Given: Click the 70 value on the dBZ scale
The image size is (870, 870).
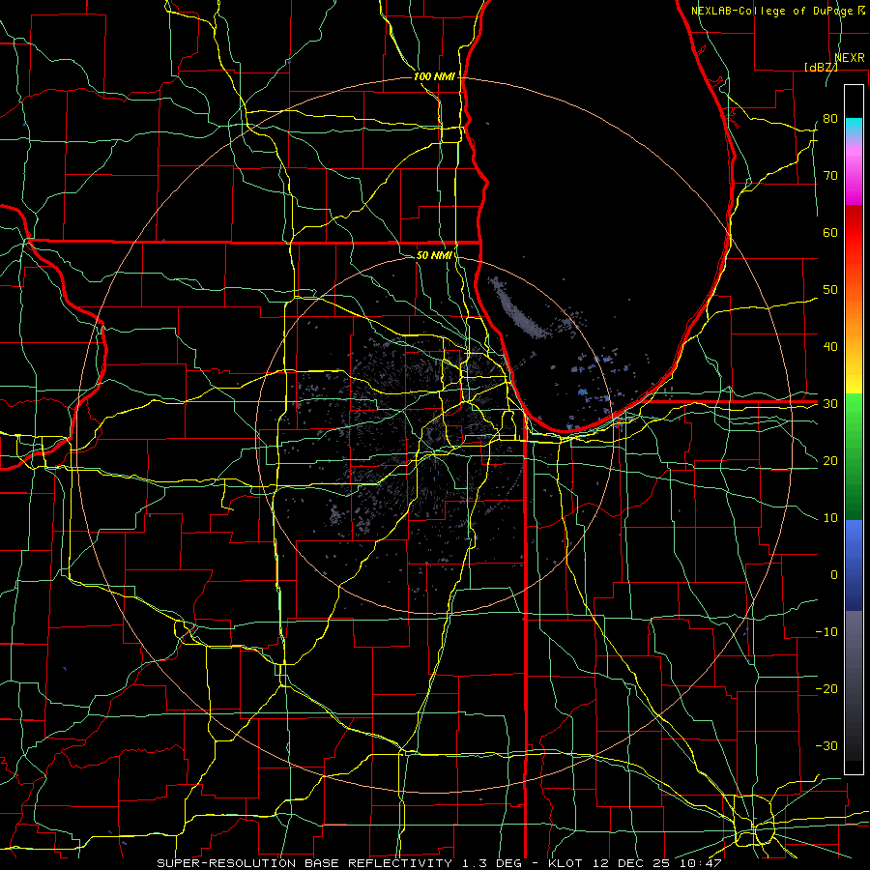Looking at the screenshot, I should 830,175.
